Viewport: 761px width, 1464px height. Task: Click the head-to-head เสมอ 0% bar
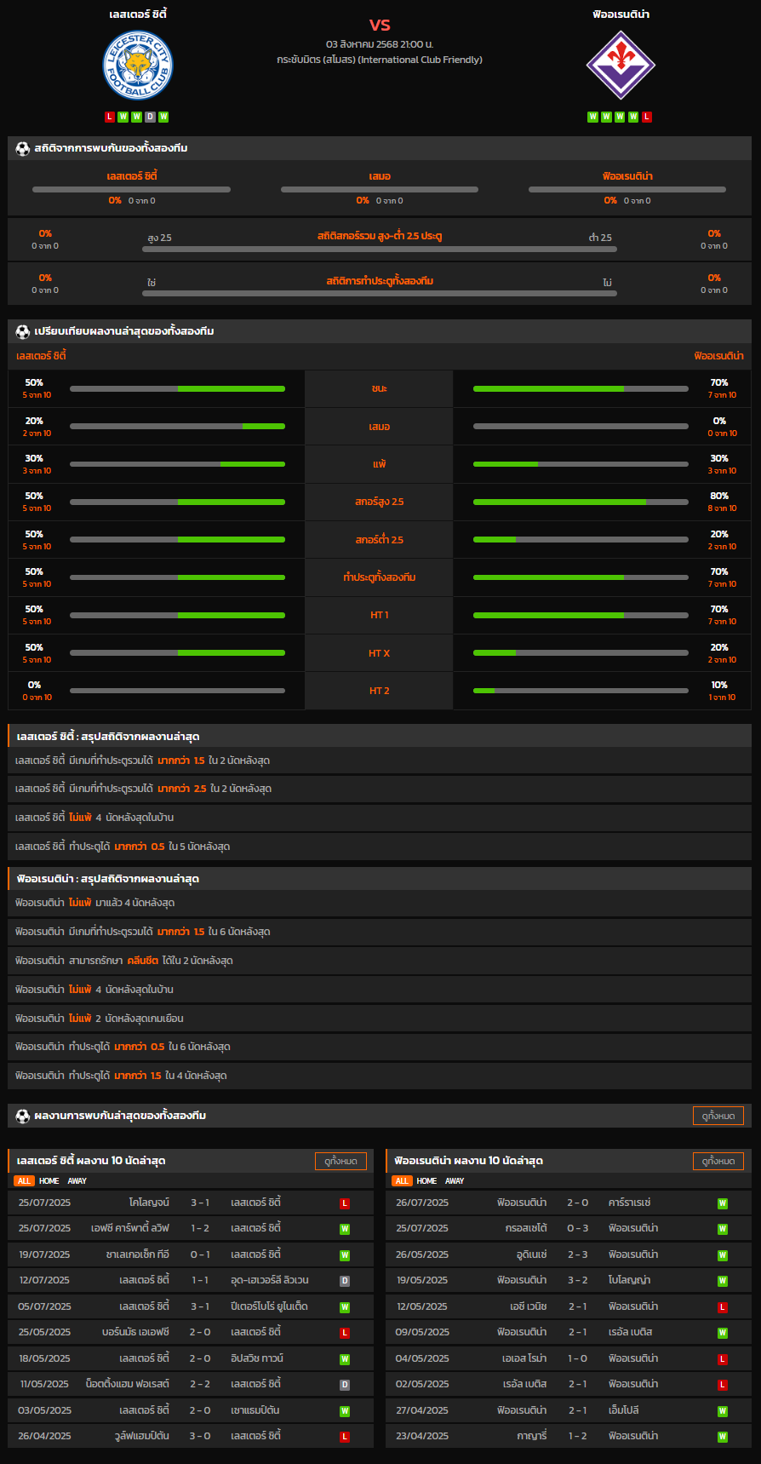coord(380,190)
